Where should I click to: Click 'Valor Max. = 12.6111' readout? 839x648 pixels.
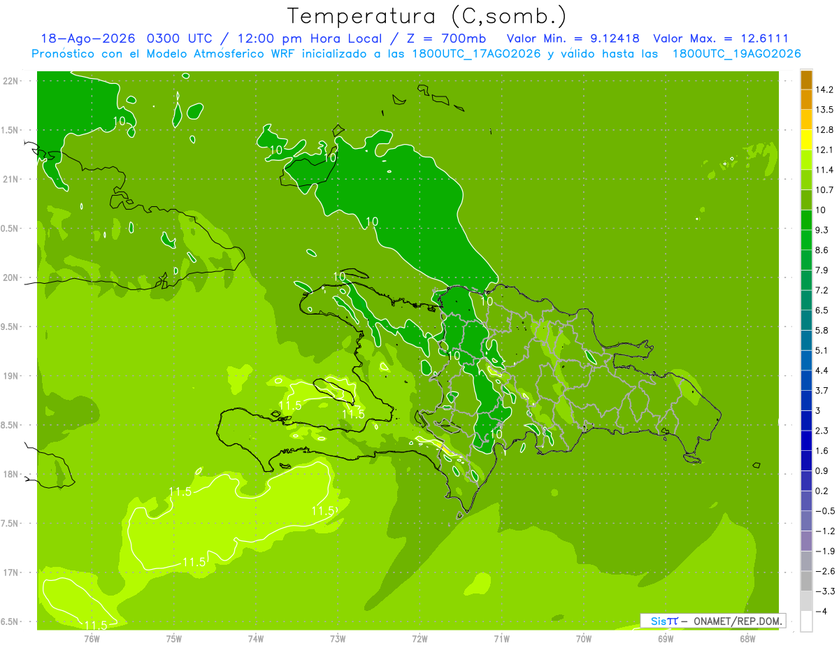click(x=721, y=38)
